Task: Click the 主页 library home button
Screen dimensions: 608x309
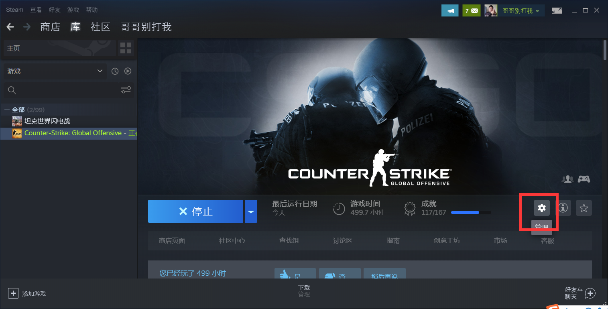Action: click(60, 48)
